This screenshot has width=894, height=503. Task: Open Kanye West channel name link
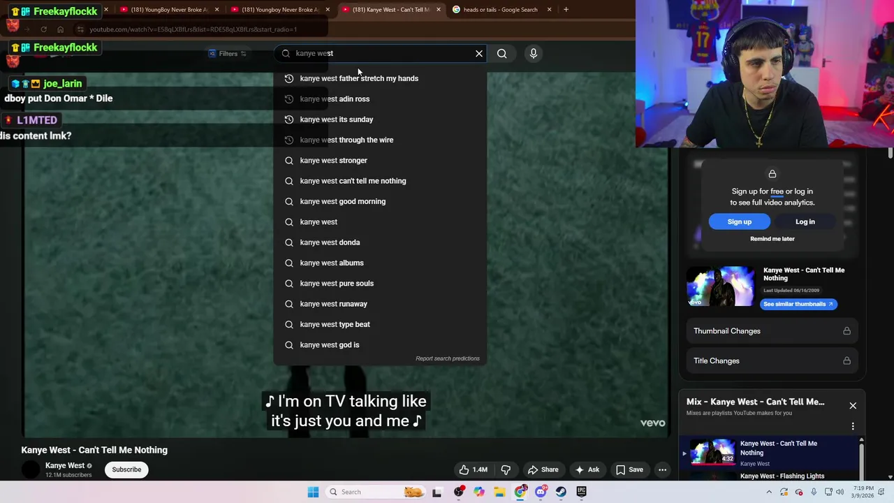point(65,465)
